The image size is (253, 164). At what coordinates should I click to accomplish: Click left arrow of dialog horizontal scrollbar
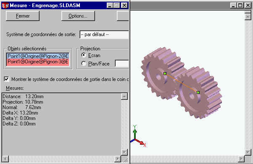(5, 159)
